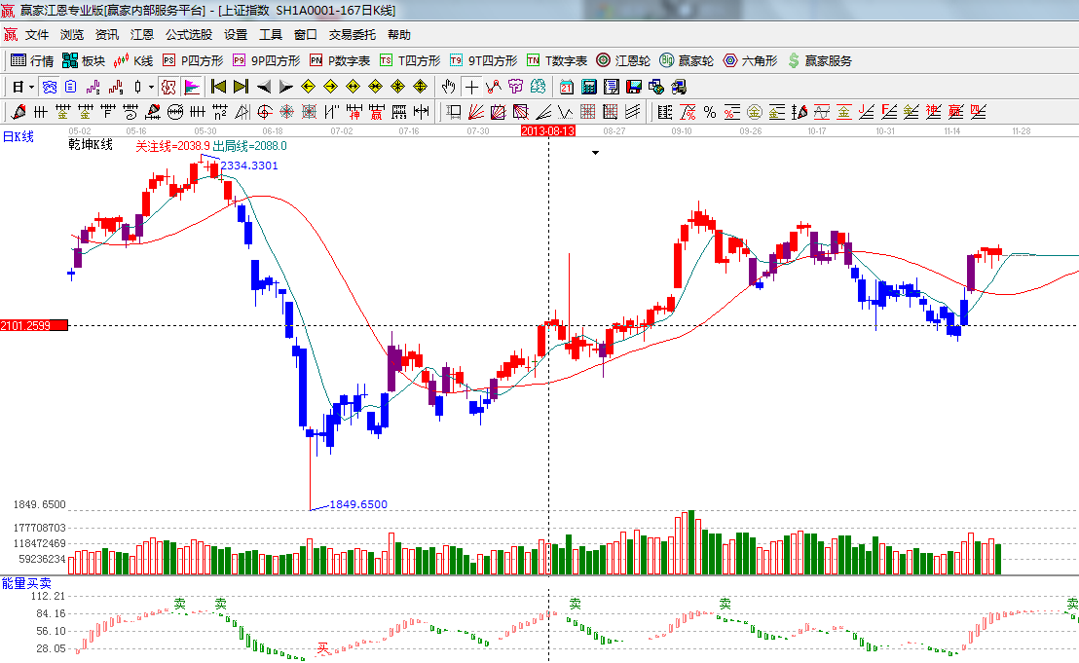This screenshot has height=663, width=1079.
Task: Jump to first bar with skip-start icon
Action: [x=218, y=87]
